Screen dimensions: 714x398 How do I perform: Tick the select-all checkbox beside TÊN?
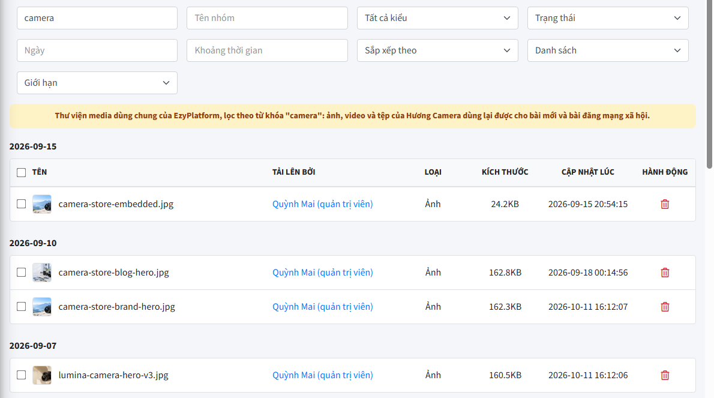click(x=22, y=172)
